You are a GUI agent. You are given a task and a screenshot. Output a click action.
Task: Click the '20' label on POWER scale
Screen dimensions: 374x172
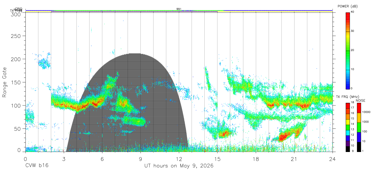pos(352,50)
